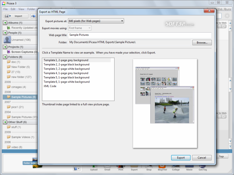Click the Folder path field

[129, 43]
